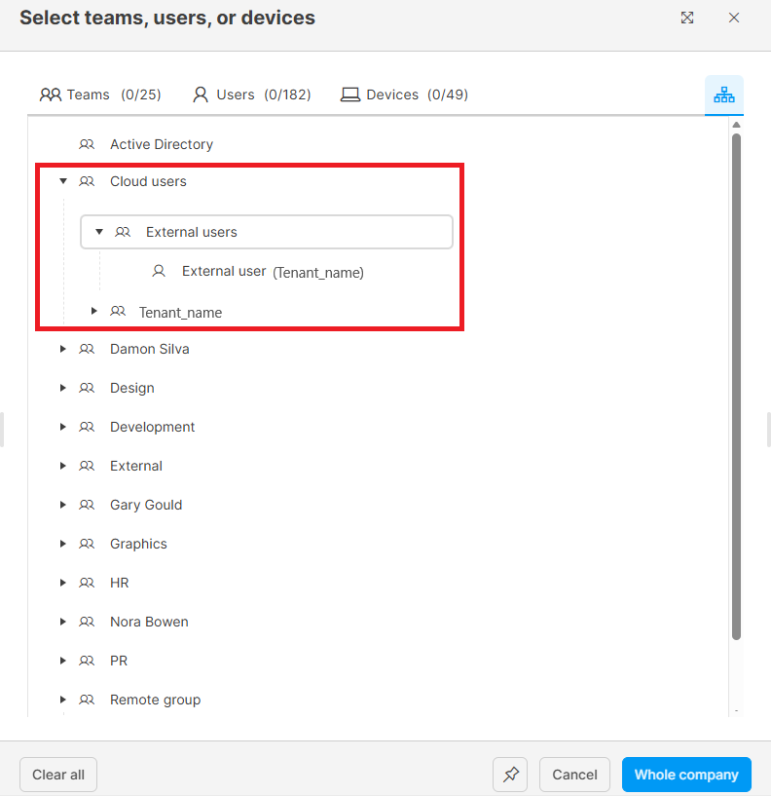Click the expand dialog fullscreen icon
Viewport: 771px width, 796px height.
coord(687,18)
